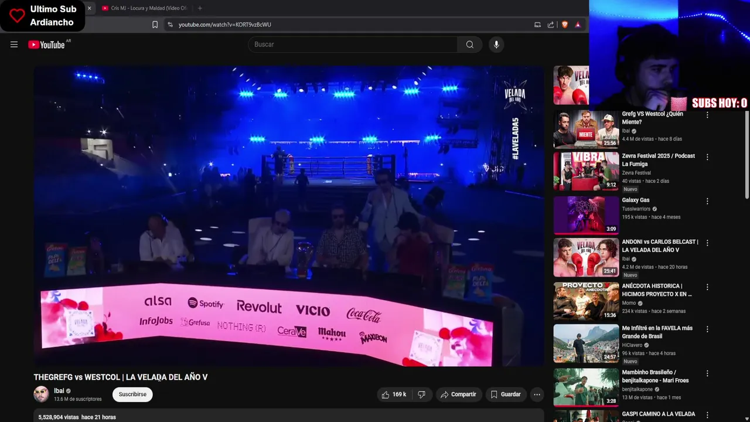
Task: Click title Me Infiltré en la FAVELA
Action: point(657,332)
